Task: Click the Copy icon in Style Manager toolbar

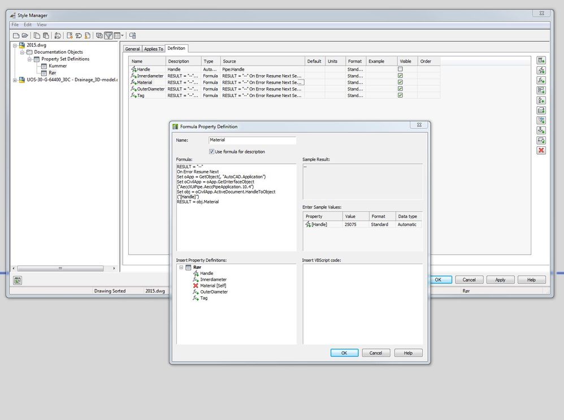Action: (x=37, y=36)
